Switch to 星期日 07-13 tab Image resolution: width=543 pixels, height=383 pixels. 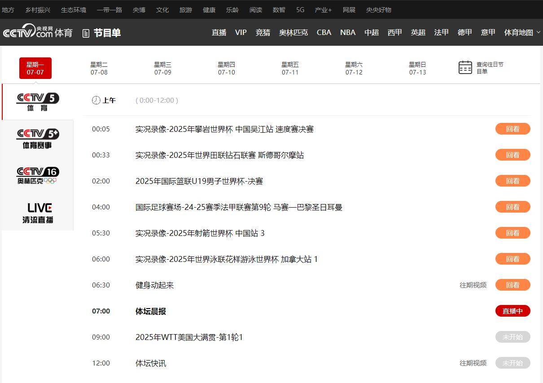click(418, 68)
